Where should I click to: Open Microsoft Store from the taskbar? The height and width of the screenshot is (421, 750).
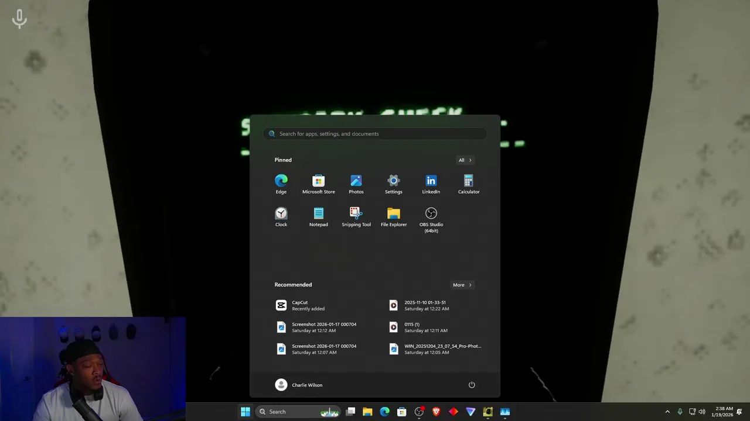pyautogui.click(x=402, y=412)
